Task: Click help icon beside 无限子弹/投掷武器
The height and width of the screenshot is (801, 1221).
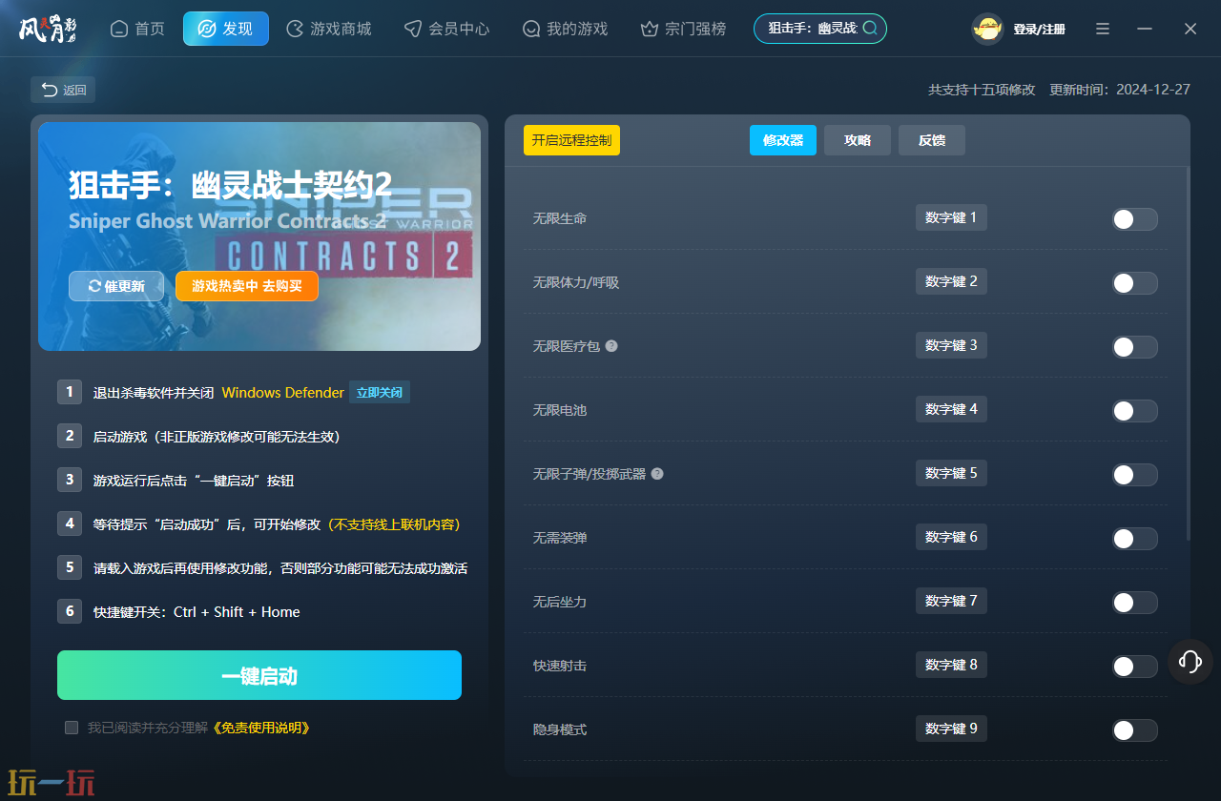Action: click(x=657, y=474)
